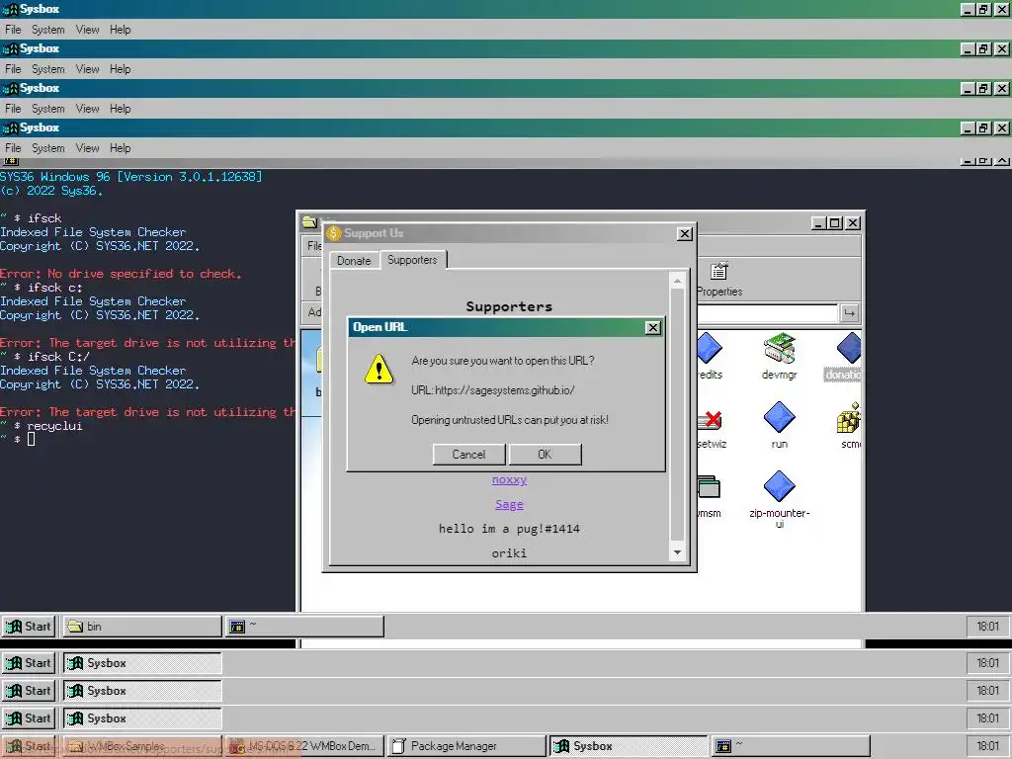Screen dimensions: 1012x759
Task: Select the zip-mounter-ui icon
Action: [x=779, y=499]
